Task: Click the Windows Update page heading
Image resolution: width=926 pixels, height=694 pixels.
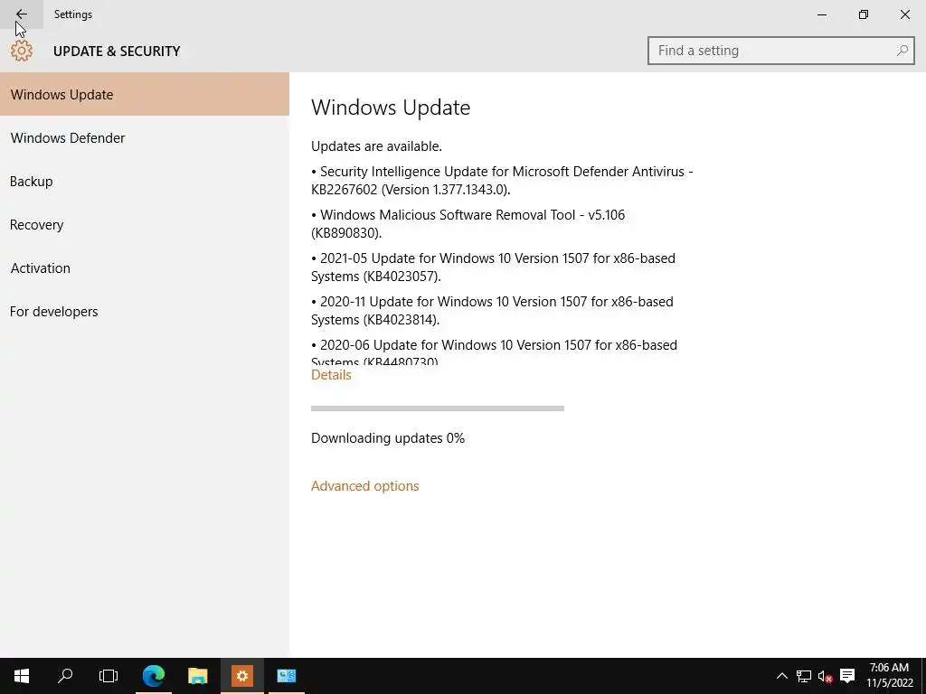Action: click(x=391, y=108)
